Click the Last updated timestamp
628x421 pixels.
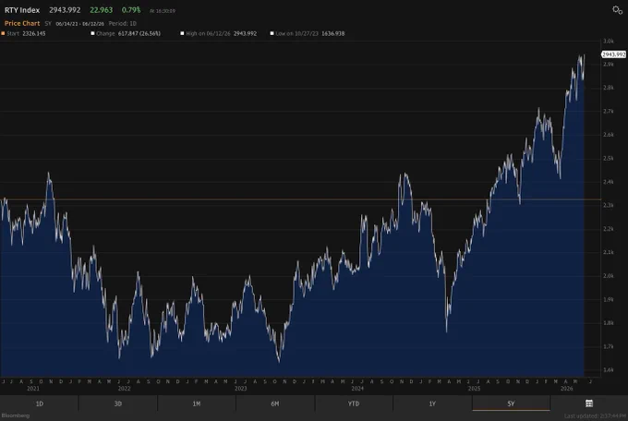pyautogui.click(x=595, y=416)
